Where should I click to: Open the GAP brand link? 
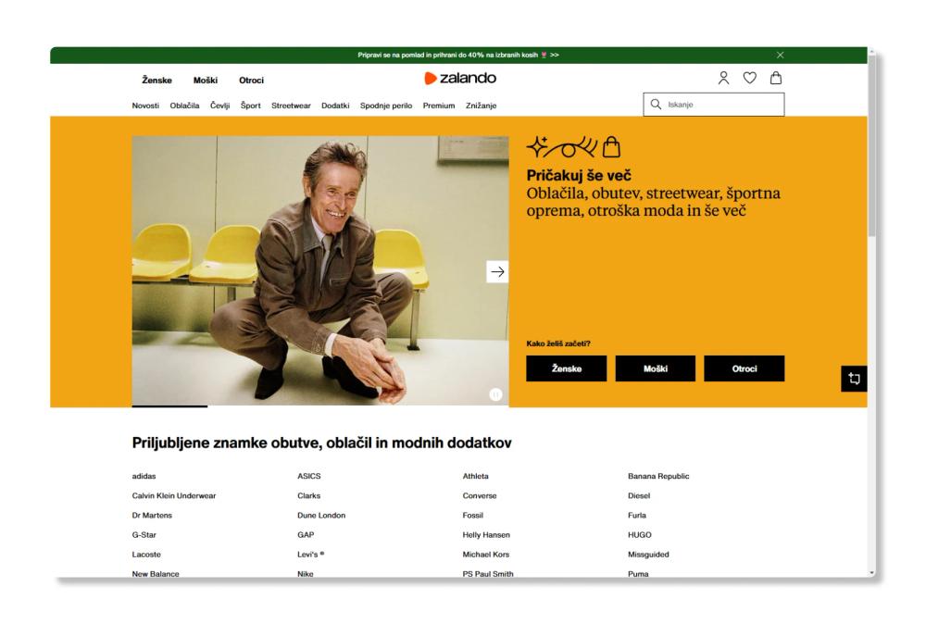(x=306, y=534)
